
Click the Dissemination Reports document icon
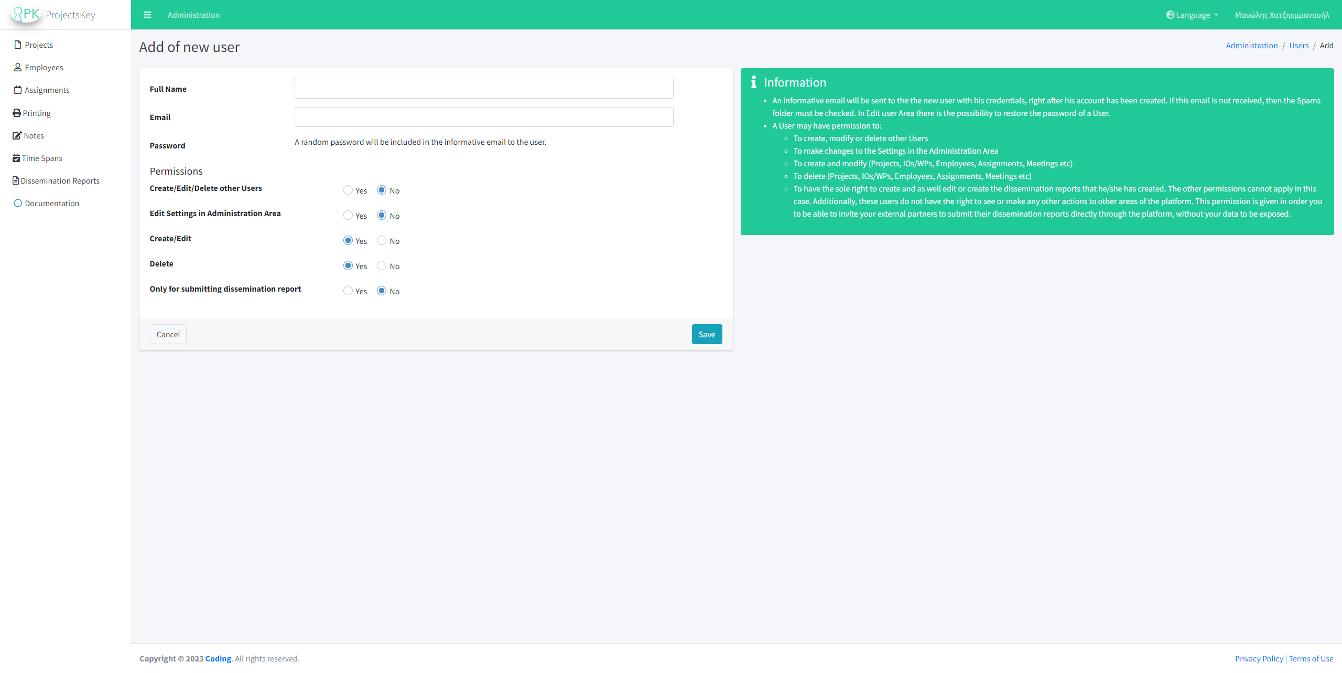click(16, 180)
